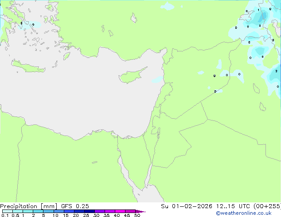Pick magenta legend swatch between 45 and 50
The width and height of the screenshot is (281, 217).
(x=130, y=211)
